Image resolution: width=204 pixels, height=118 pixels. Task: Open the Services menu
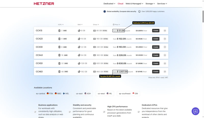(162, 4)
